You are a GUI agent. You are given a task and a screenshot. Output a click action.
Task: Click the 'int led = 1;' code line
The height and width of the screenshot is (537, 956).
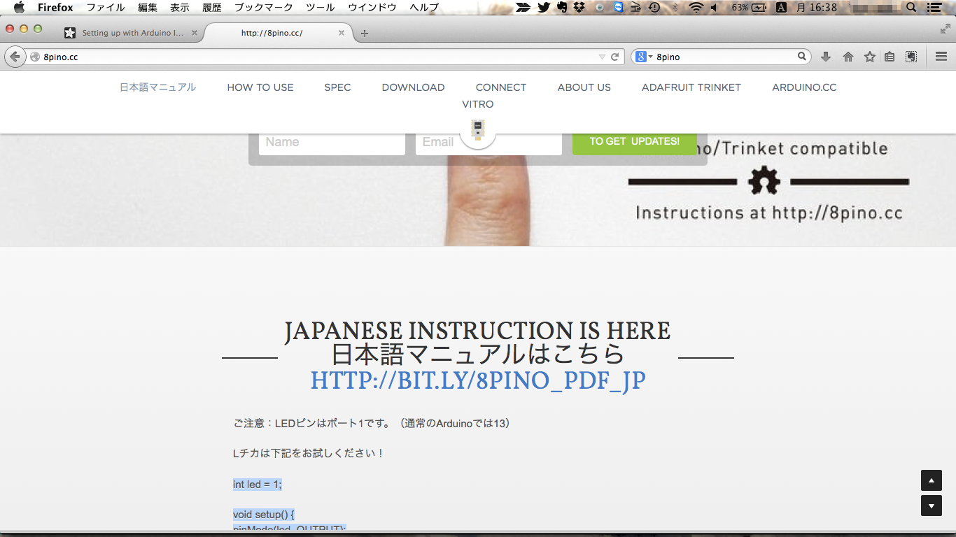click(258, 484)
